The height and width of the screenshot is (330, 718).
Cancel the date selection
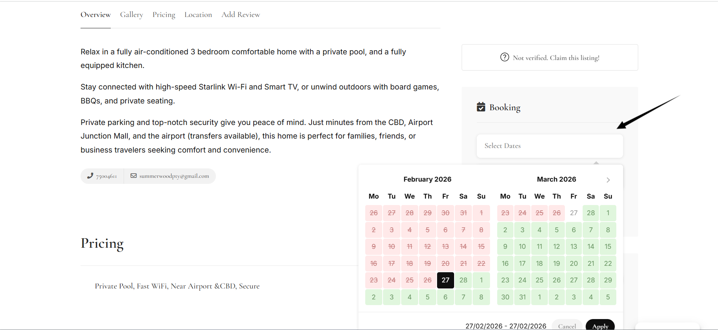(567, 326)
